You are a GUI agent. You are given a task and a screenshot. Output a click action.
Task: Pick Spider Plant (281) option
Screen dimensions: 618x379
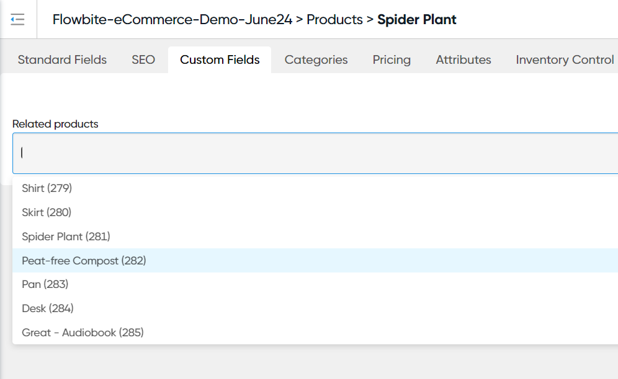click(66, 237)
